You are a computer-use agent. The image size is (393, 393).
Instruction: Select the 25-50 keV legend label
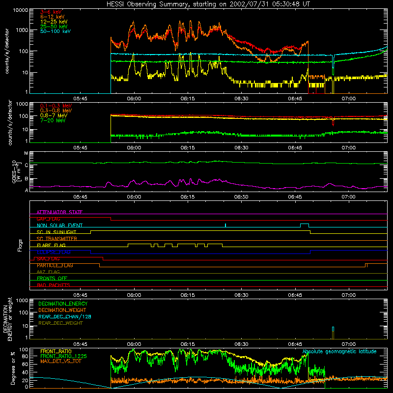54,27
